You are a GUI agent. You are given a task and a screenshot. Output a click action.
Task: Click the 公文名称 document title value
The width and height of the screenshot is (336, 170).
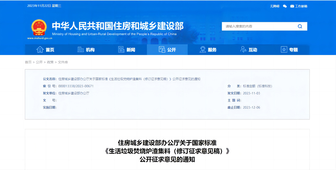(129, 79)
